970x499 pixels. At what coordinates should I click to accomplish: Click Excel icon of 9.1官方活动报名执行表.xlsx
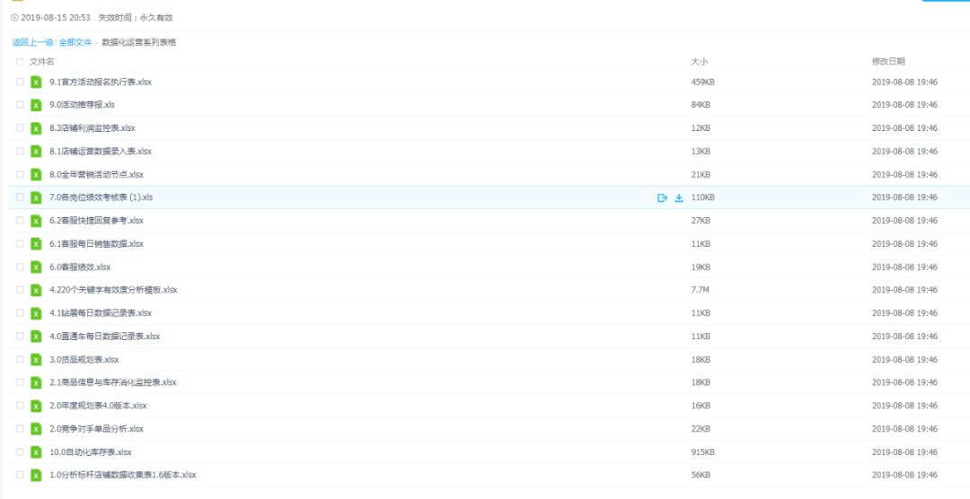click(x=37, y=82)
